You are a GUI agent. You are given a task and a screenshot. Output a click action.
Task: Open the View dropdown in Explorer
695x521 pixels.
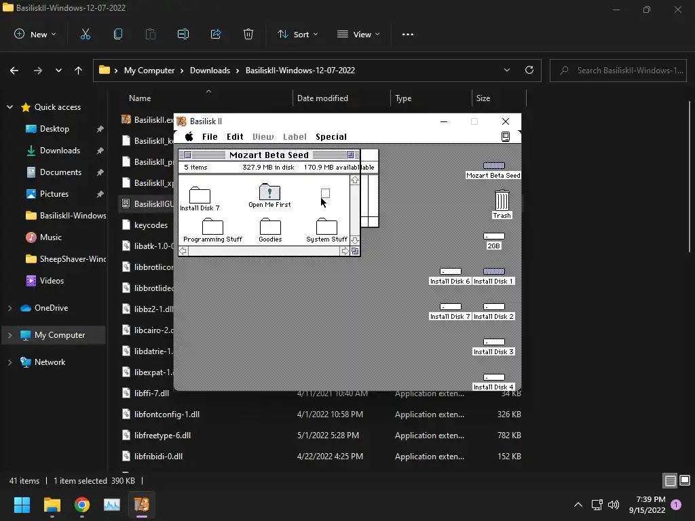[x=358, y=34]
